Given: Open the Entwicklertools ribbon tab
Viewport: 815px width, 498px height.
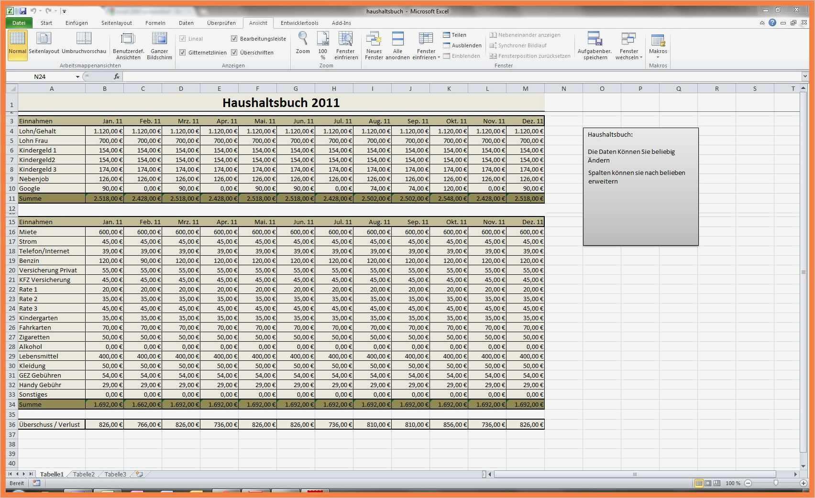Looking at the screenshot, I should point(299,22).
